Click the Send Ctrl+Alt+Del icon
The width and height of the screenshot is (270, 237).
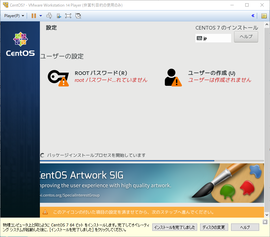49,16
